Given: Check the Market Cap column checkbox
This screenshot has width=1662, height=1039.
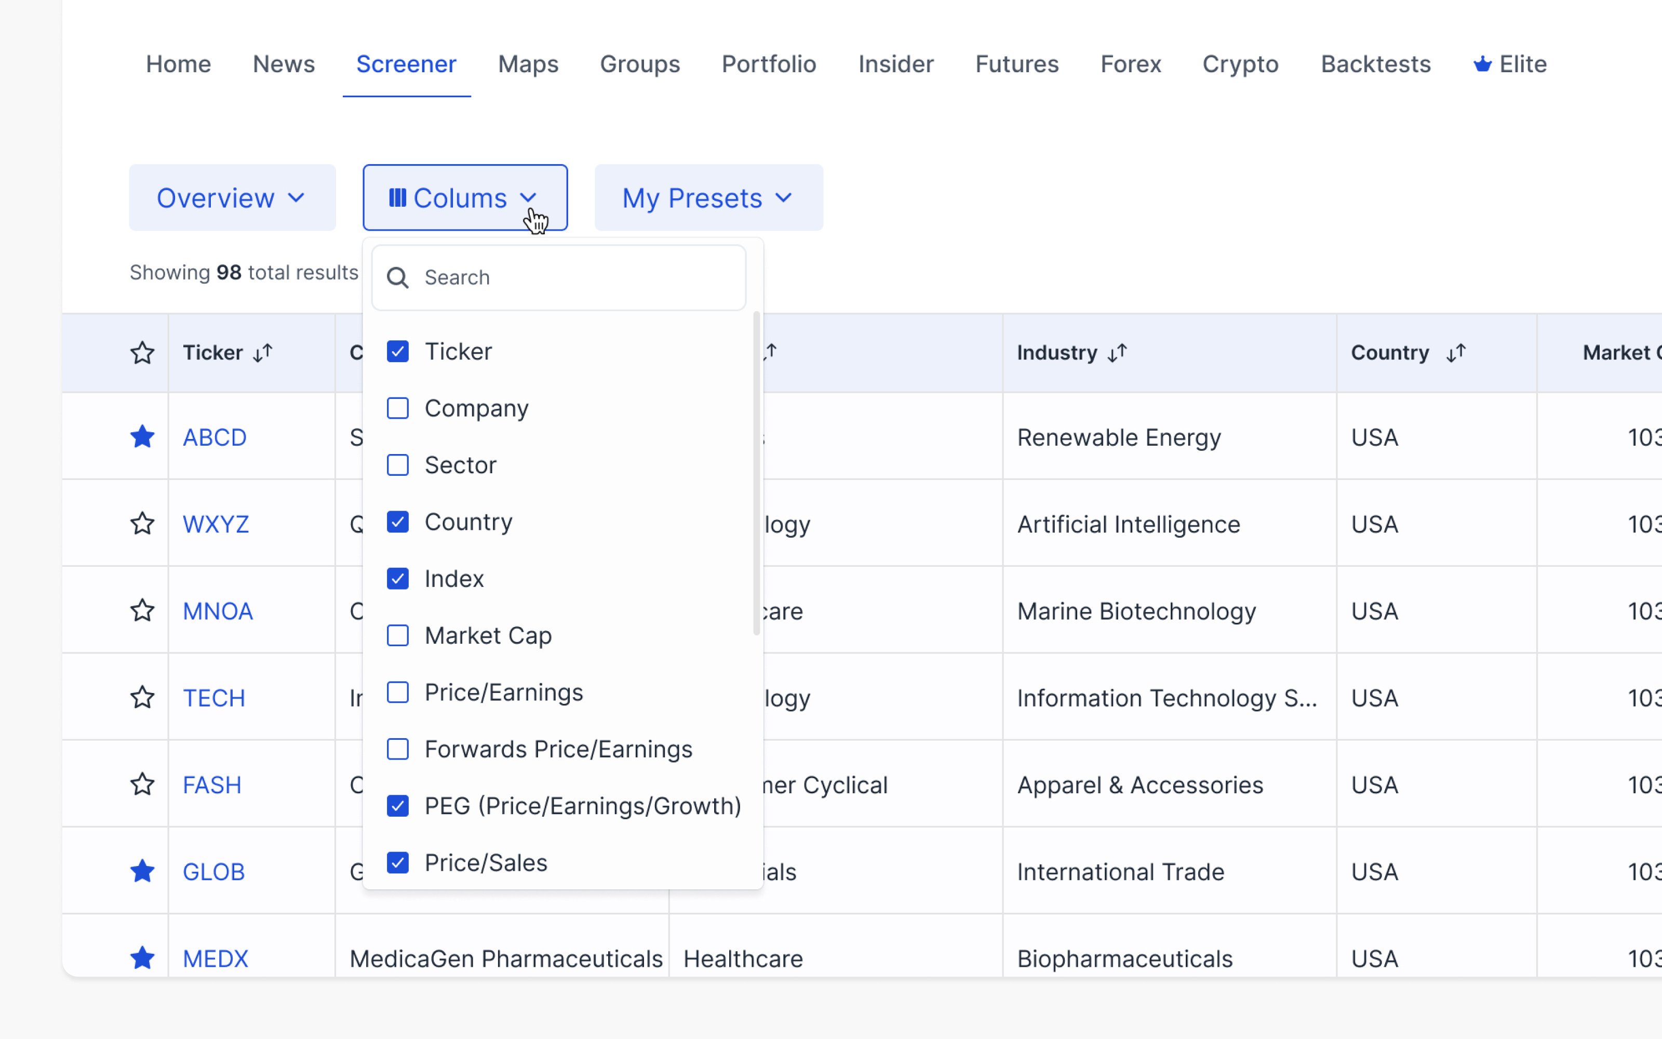Looking at the screenshot, I should tap(398, 636).
